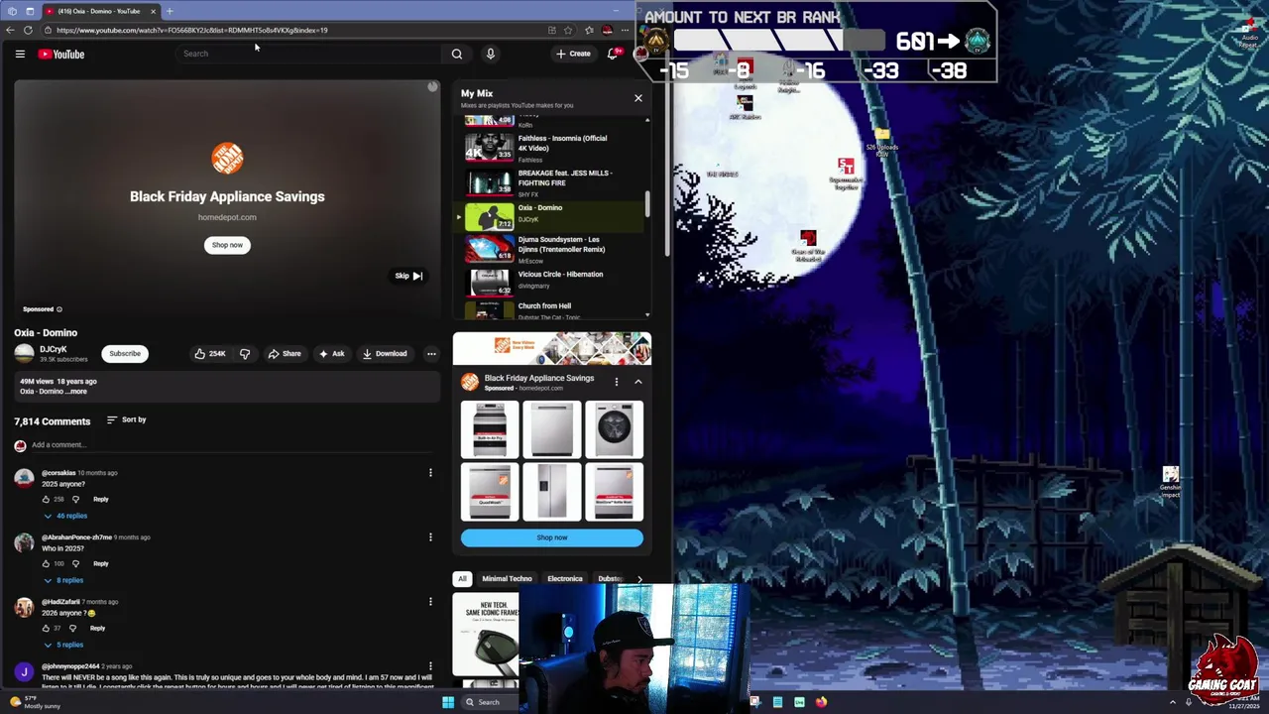
Task: Open Windows Start menu
Action: tap(448, 702)
